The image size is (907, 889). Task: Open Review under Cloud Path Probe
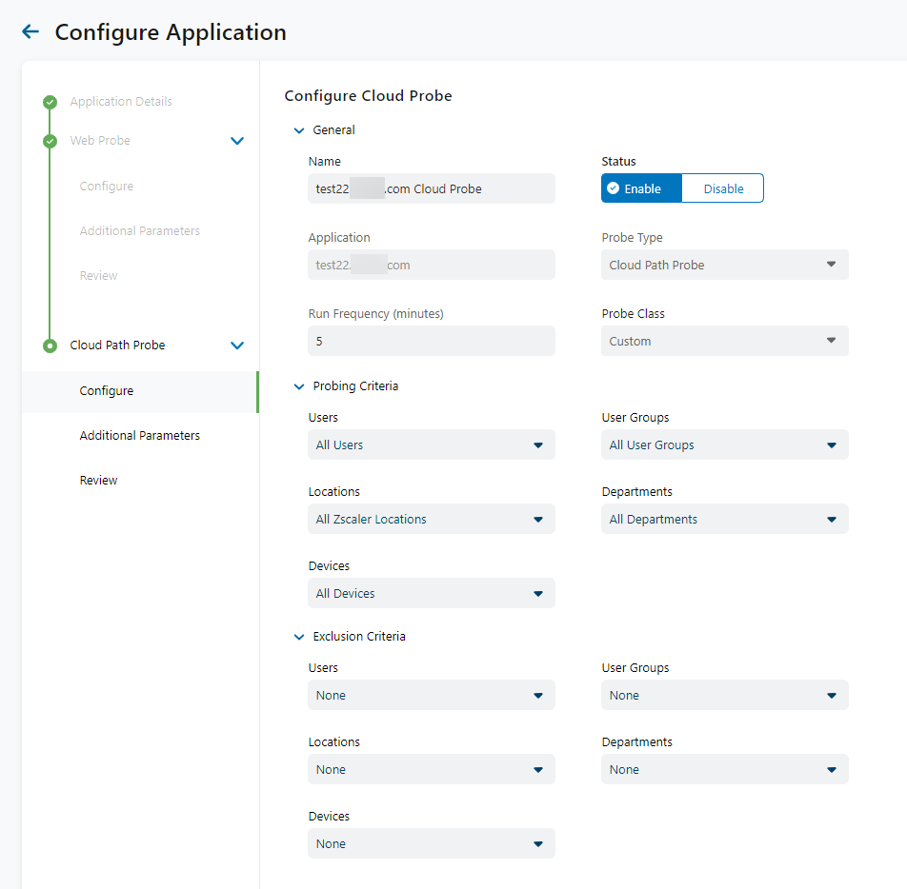[98, 481]
